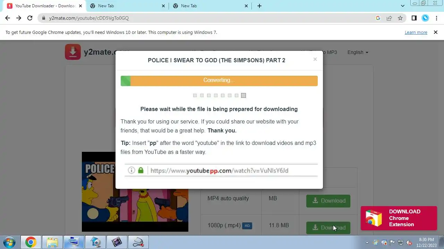Close the second New Tab
444x249 pixels.
[x=163, y=6]
